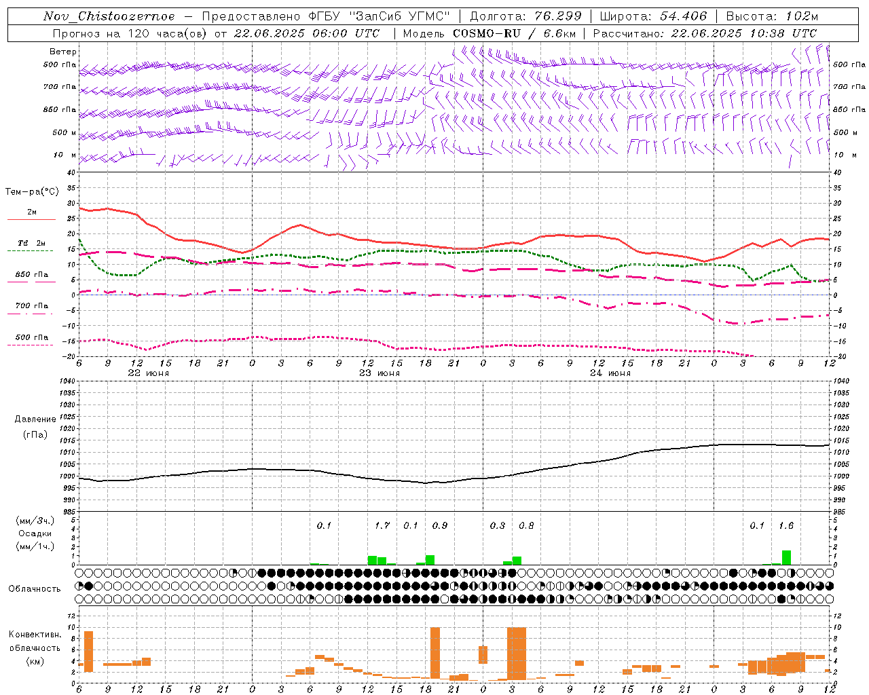
Task: Click the 'Конвективн.' panel label
Action: (x=35, y=635)
